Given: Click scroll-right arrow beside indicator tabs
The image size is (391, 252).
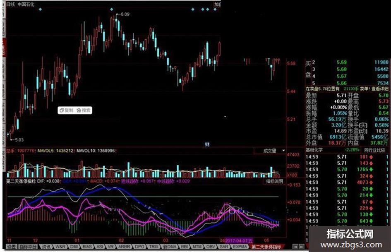Looking at the screenshot, I should [301, 247].
